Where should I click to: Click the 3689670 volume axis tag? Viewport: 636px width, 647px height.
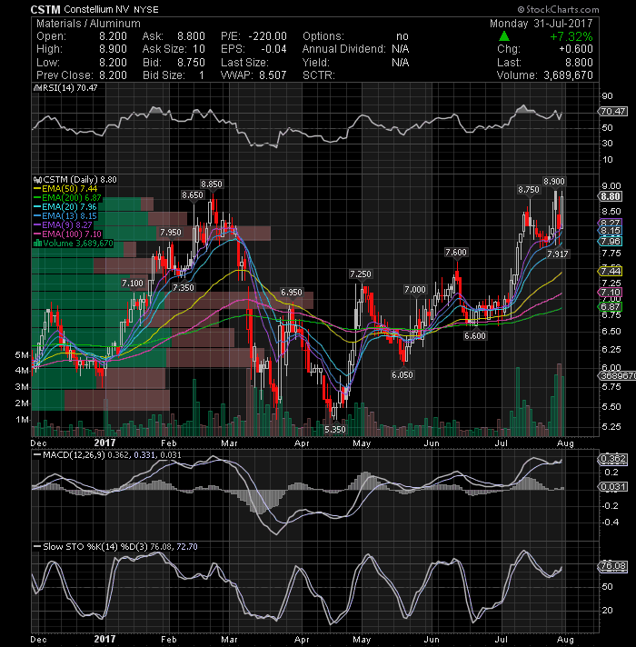[617, 375]
